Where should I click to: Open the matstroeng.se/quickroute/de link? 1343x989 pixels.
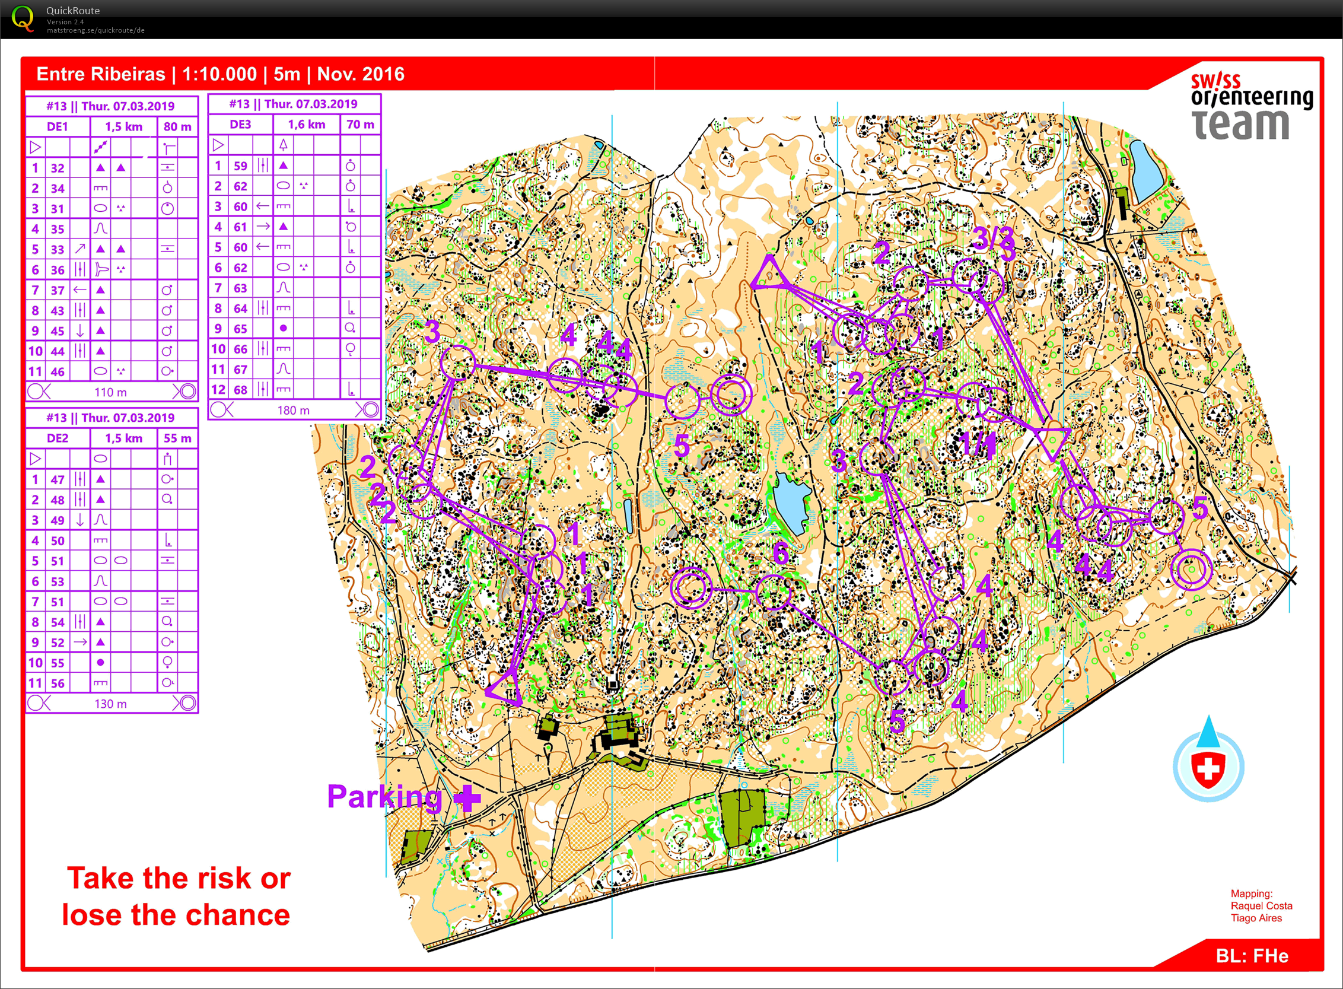(96, 30)
